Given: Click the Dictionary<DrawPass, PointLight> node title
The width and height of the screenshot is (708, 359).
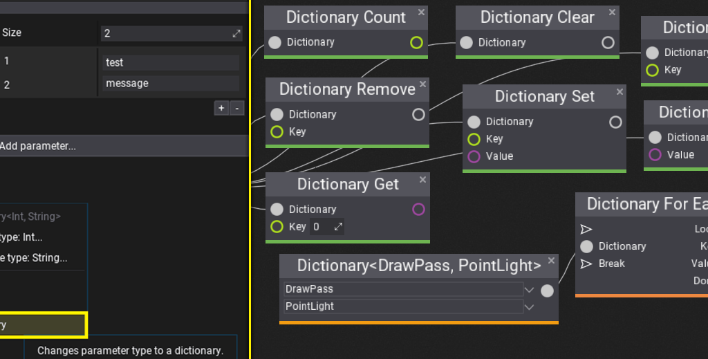Looking at the screenshot, I should tap(419, 266).
